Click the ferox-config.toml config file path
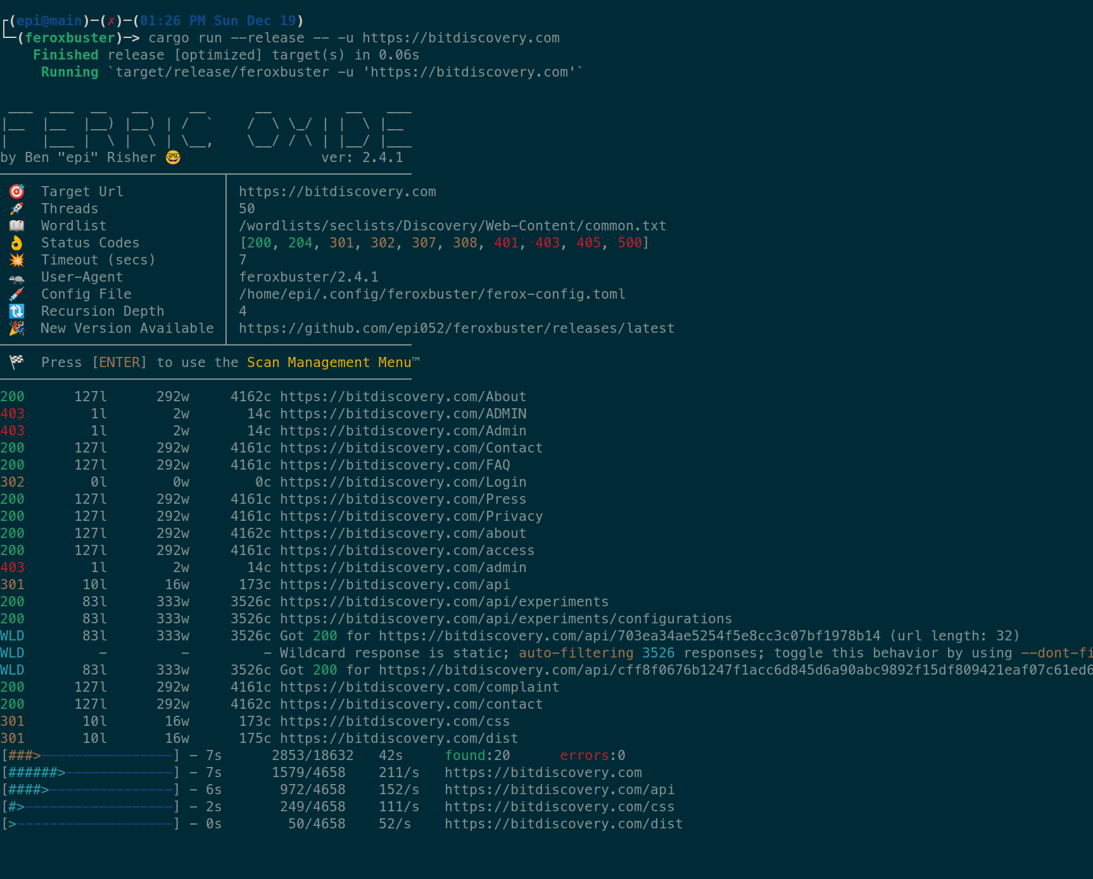This screenshot has width=1093, height=879. click(432, 294)
